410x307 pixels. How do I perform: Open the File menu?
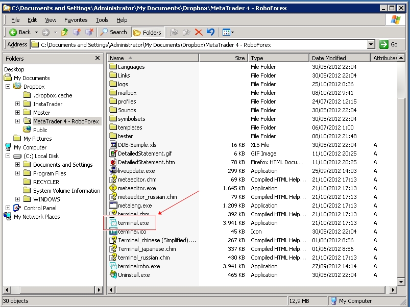(15, 20)
